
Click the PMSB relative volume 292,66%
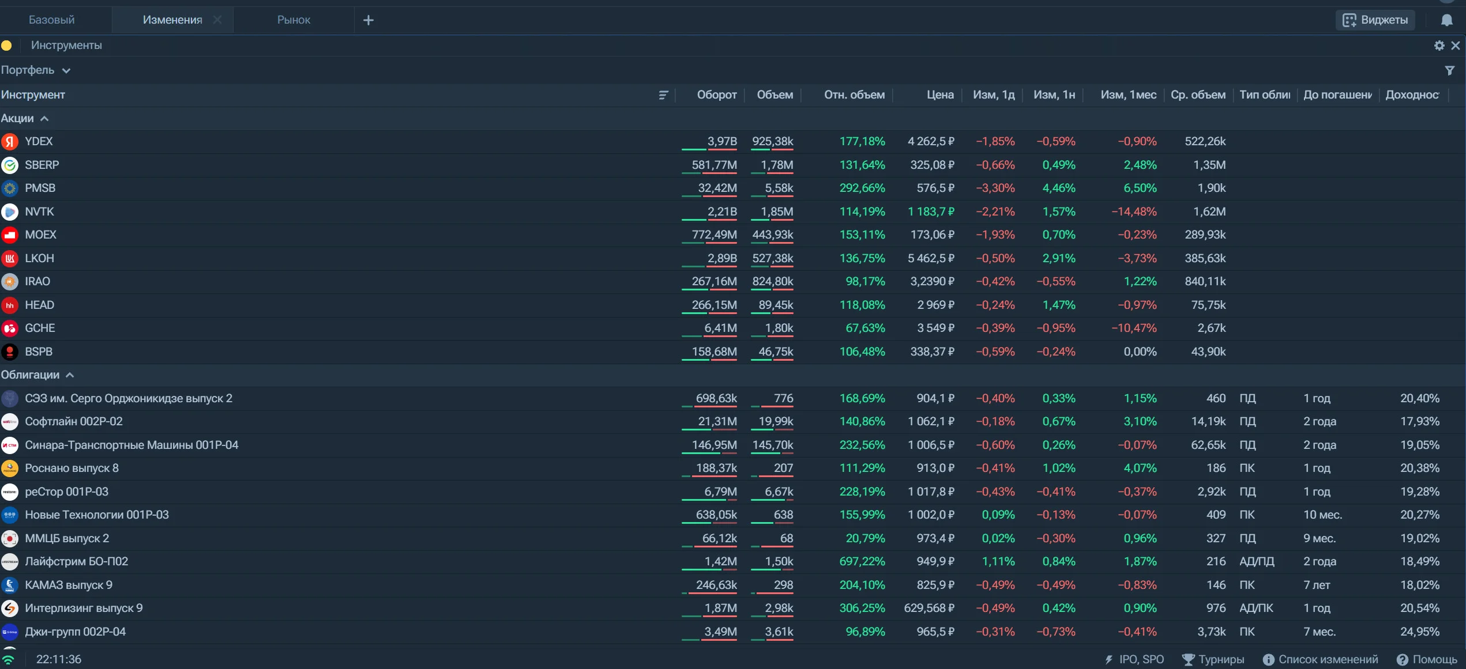(x=862, y=188)
